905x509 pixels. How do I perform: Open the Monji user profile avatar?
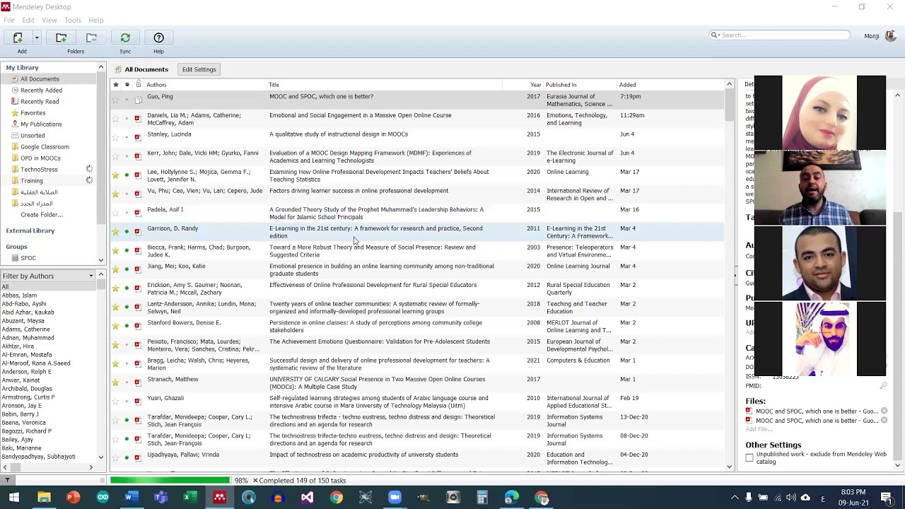890,35
